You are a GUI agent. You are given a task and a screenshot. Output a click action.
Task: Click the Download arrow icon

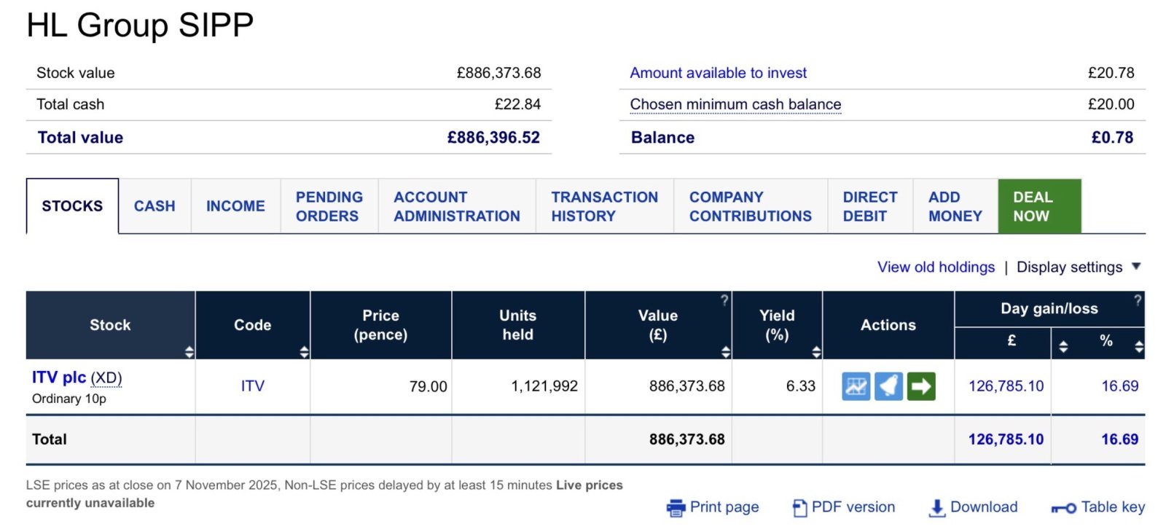pos(937,508)
